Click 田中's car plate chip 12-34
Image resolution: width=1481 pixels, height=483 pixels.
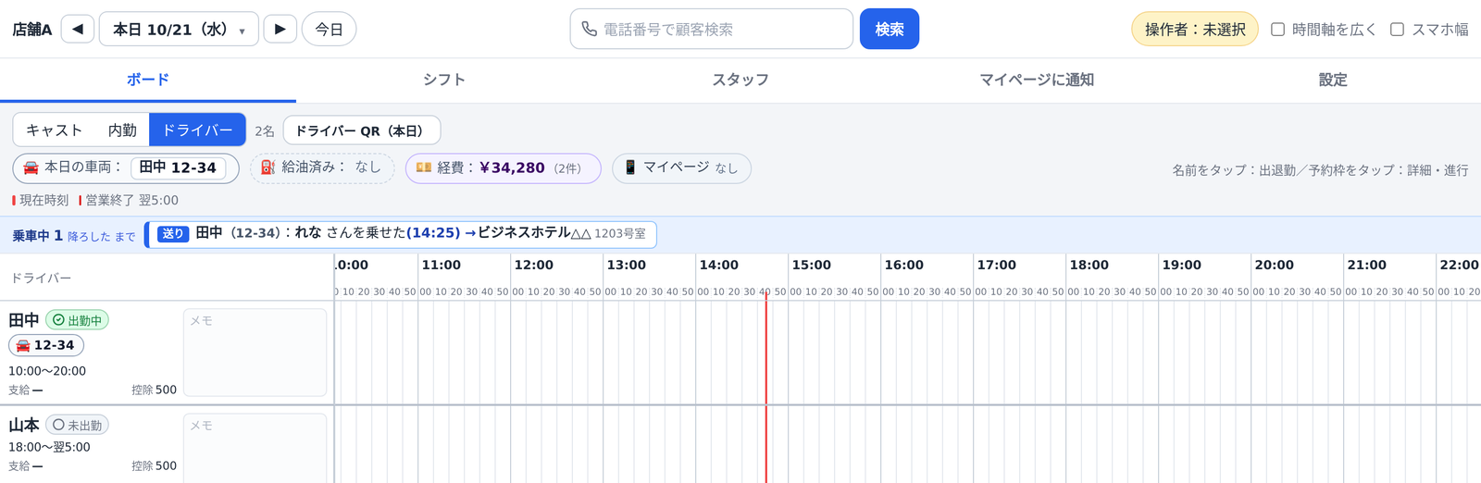46,345
